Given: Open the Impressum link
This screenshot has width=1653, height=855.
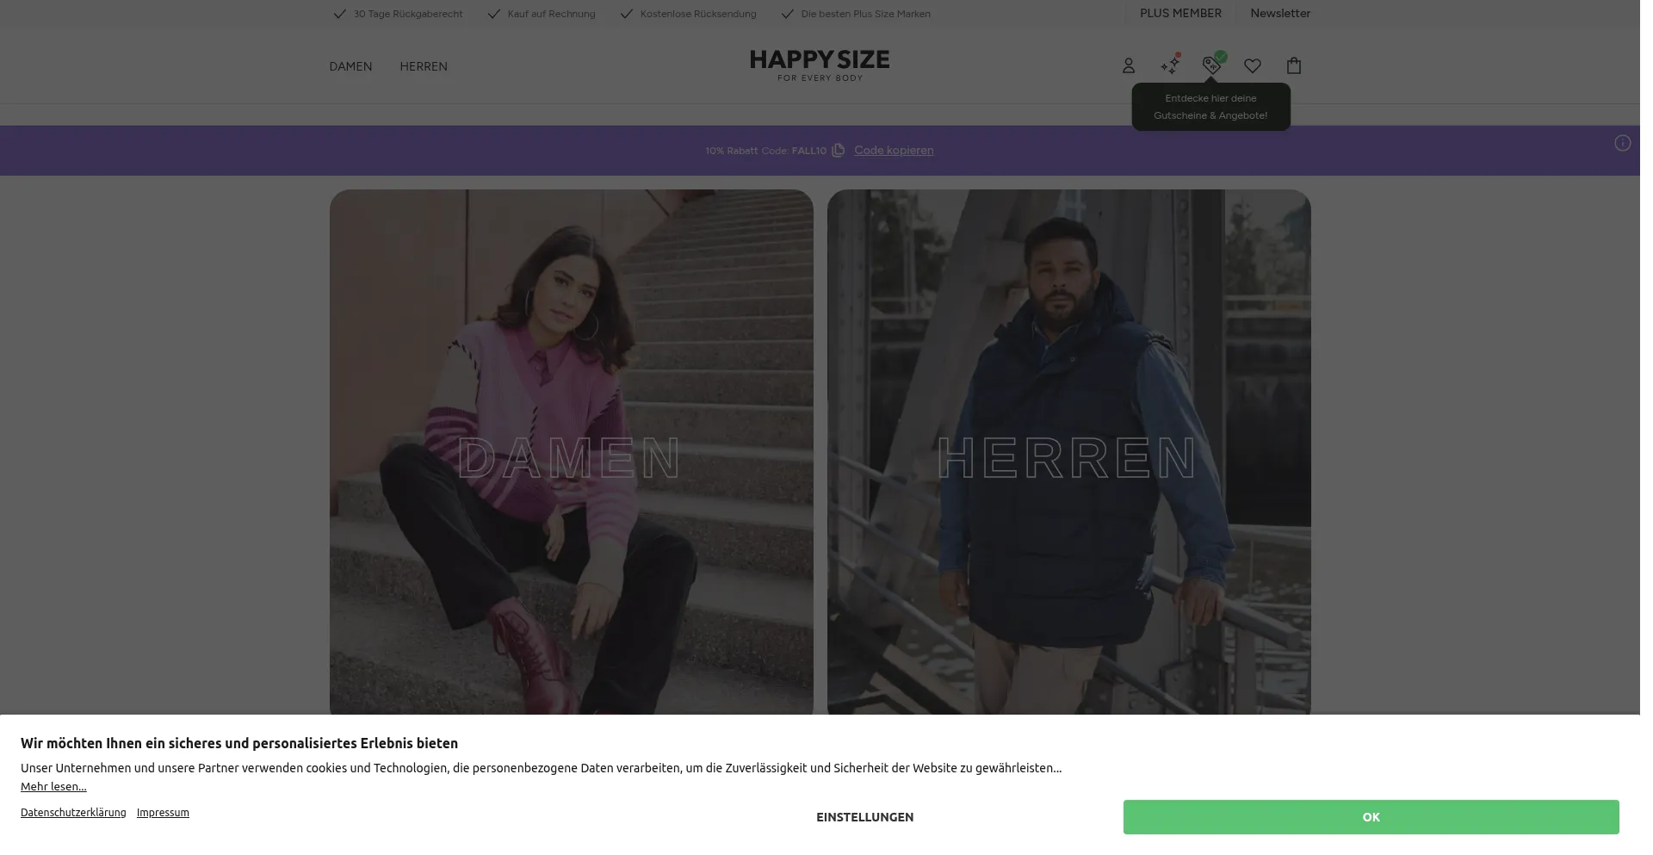Looking at the screenshot, I should coord(163,812).
